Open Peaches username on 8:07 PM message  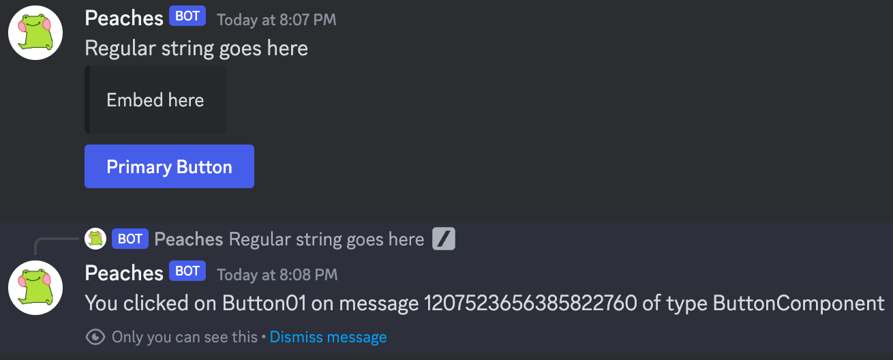124,18
